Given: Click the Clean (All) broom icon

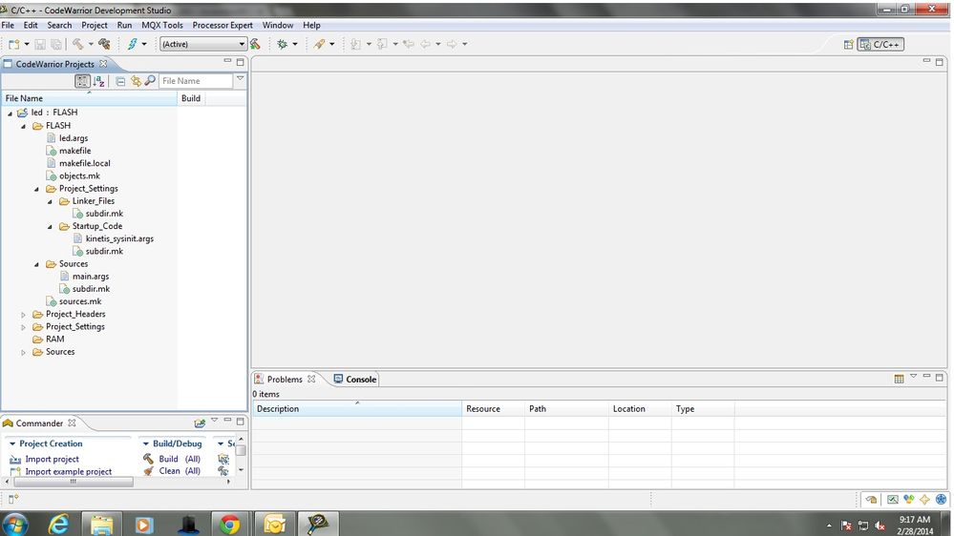Looking at the screenshot, I should pos(148,471).
